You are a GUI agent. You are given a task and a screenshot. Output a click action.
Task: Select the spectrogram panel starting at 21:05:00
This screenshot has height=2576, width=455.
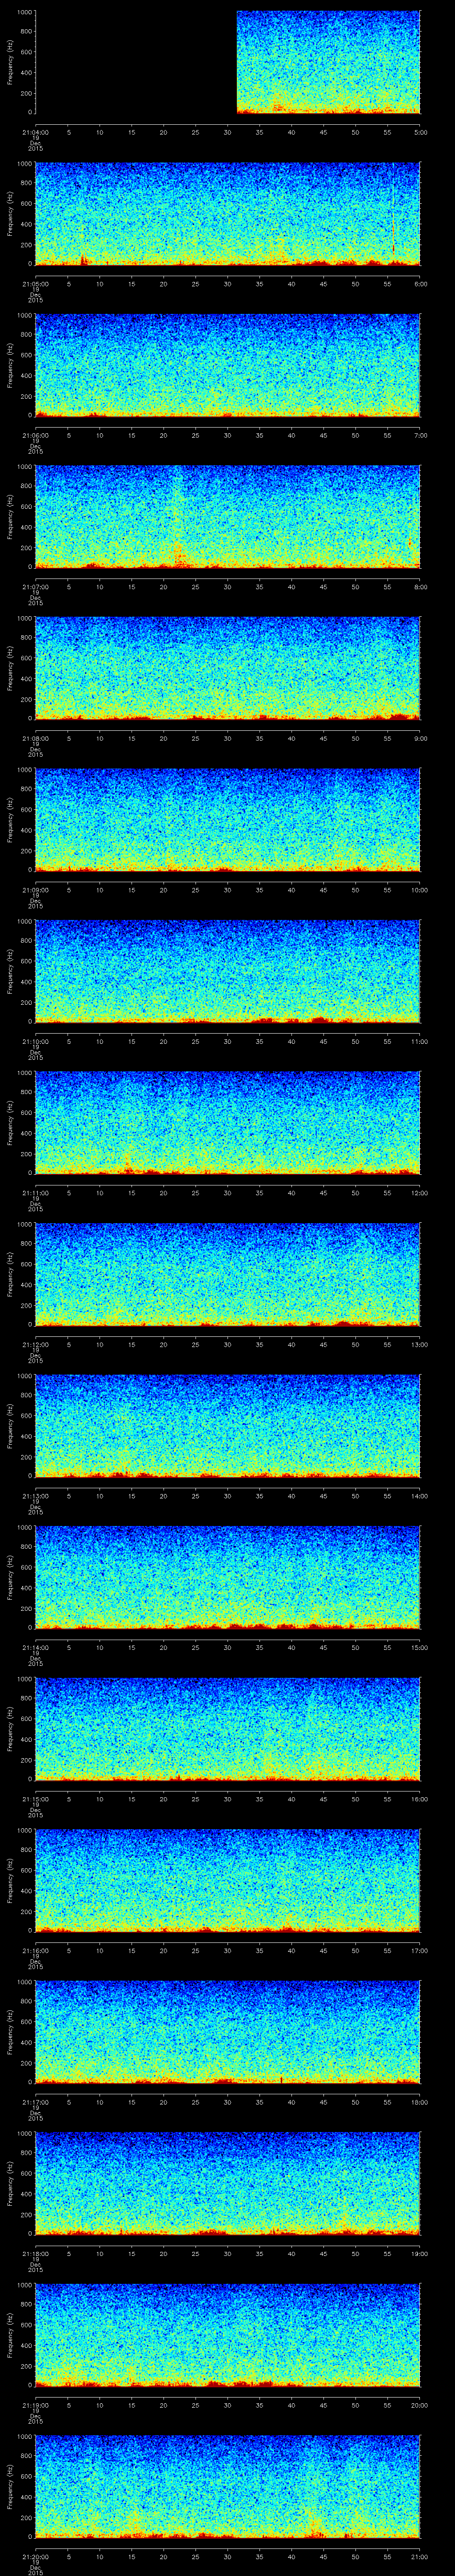pos(228,214)
